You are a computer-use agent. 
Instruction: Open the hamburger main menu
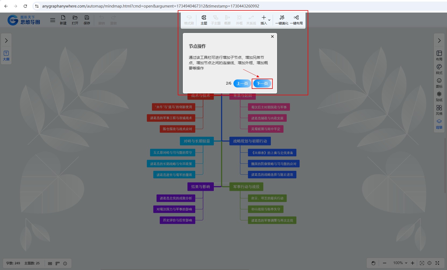[53, 20]
